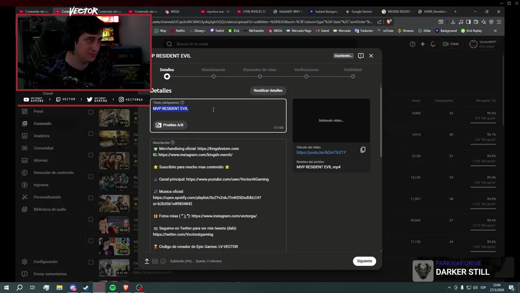The width and height of the screenshot is (520, 293).
Task: Open YouTube Studio help icon in header
Action: coord(412,44)
